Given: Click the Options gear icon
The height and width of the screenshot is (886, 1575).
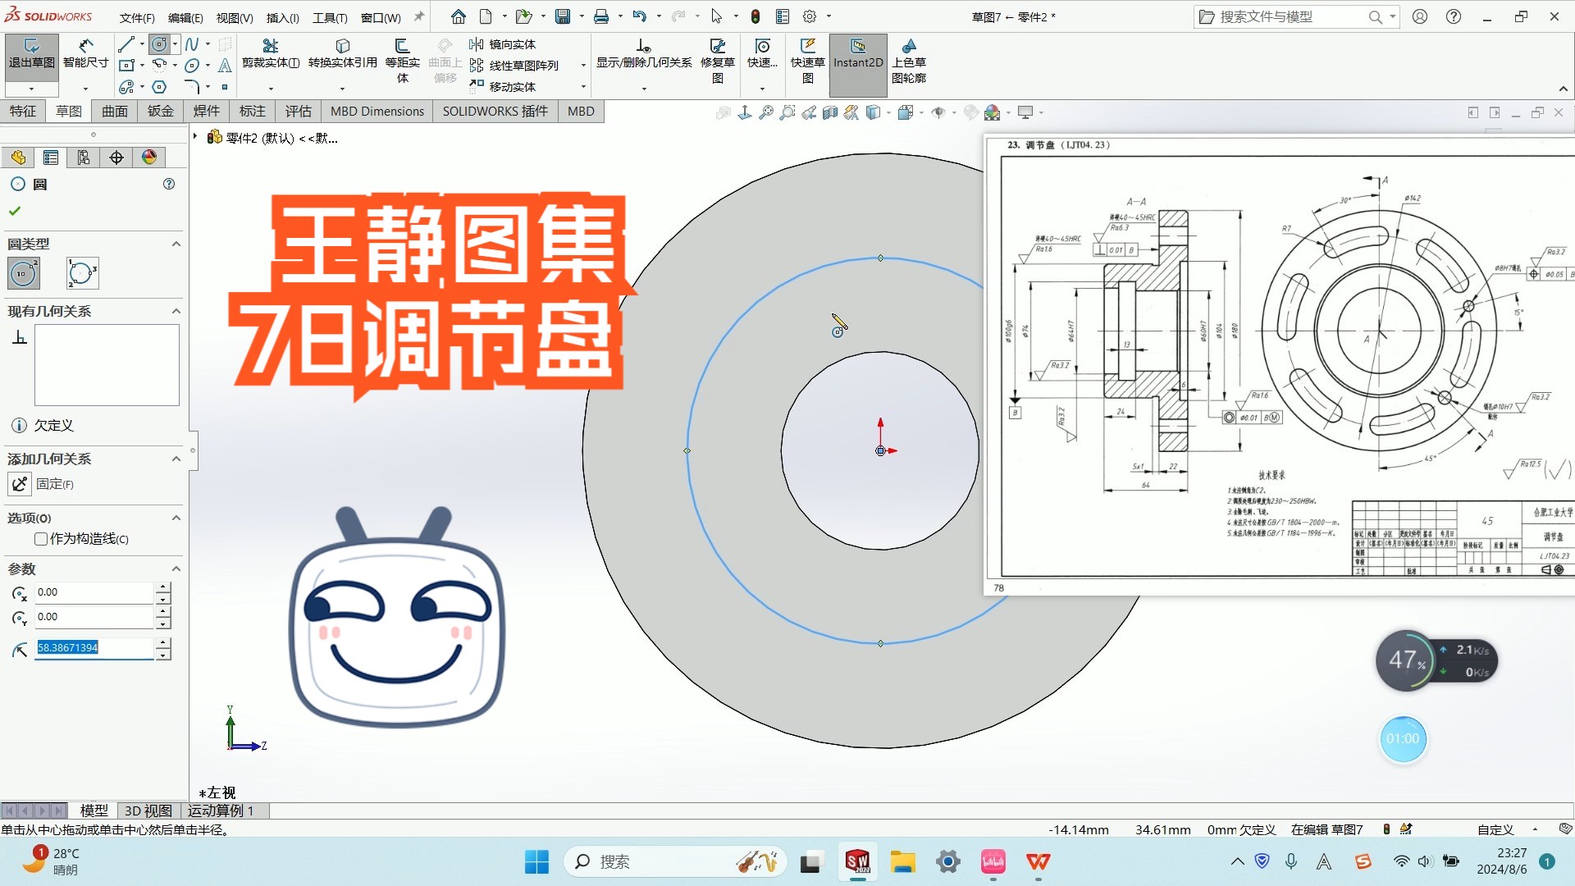Looking at the screenshot, I should pyautogui.click(x=810, y=16).
